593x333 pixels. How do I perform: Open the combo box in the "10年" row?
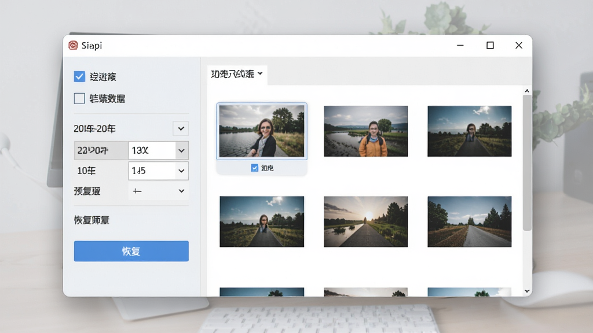click(x=158, y=171)
